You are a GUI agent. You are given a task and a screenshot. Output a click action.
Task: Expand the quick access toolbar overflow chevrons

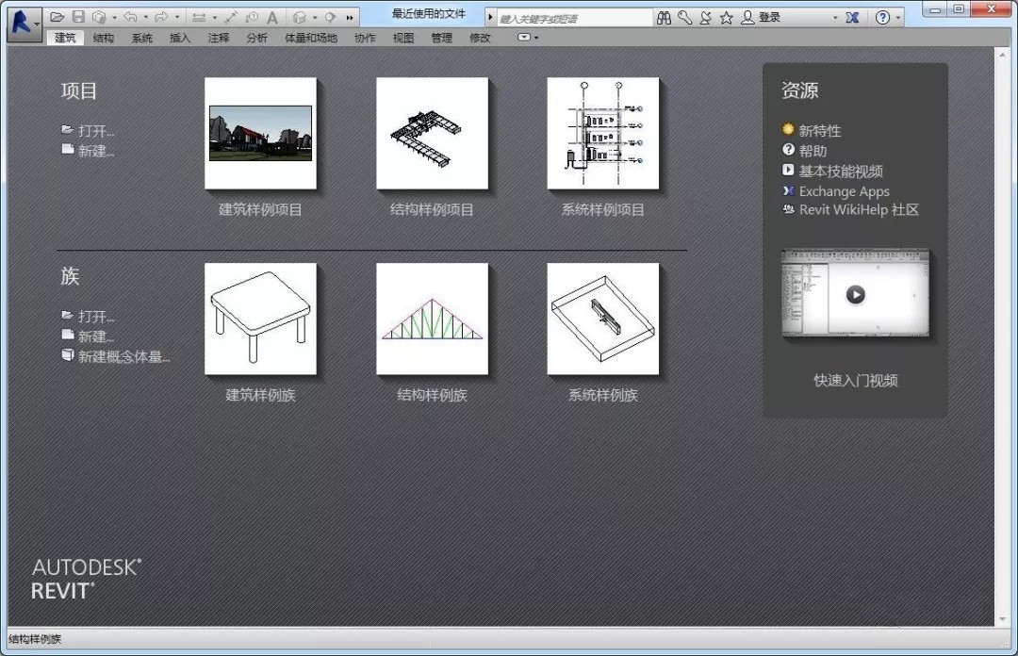pos(350,18)
